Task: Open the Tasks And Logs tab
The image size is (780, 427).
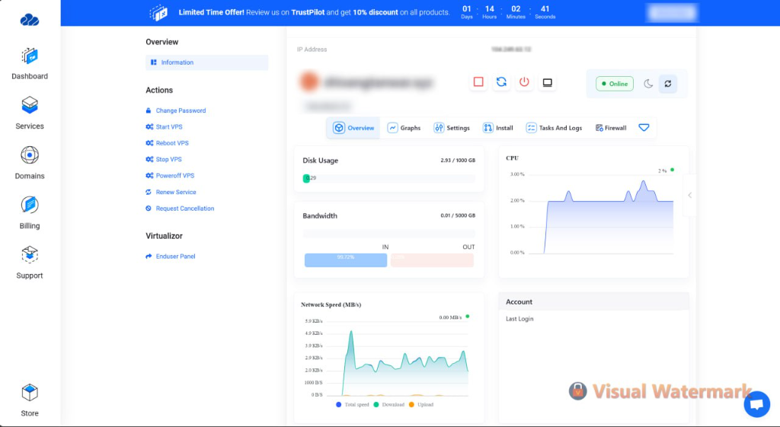Action: tap(555, 128)
